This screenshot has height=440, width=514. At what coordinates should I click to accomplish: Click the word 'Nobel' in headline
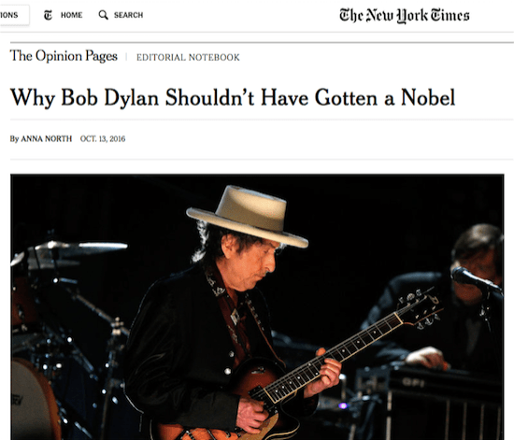(428, 98)
